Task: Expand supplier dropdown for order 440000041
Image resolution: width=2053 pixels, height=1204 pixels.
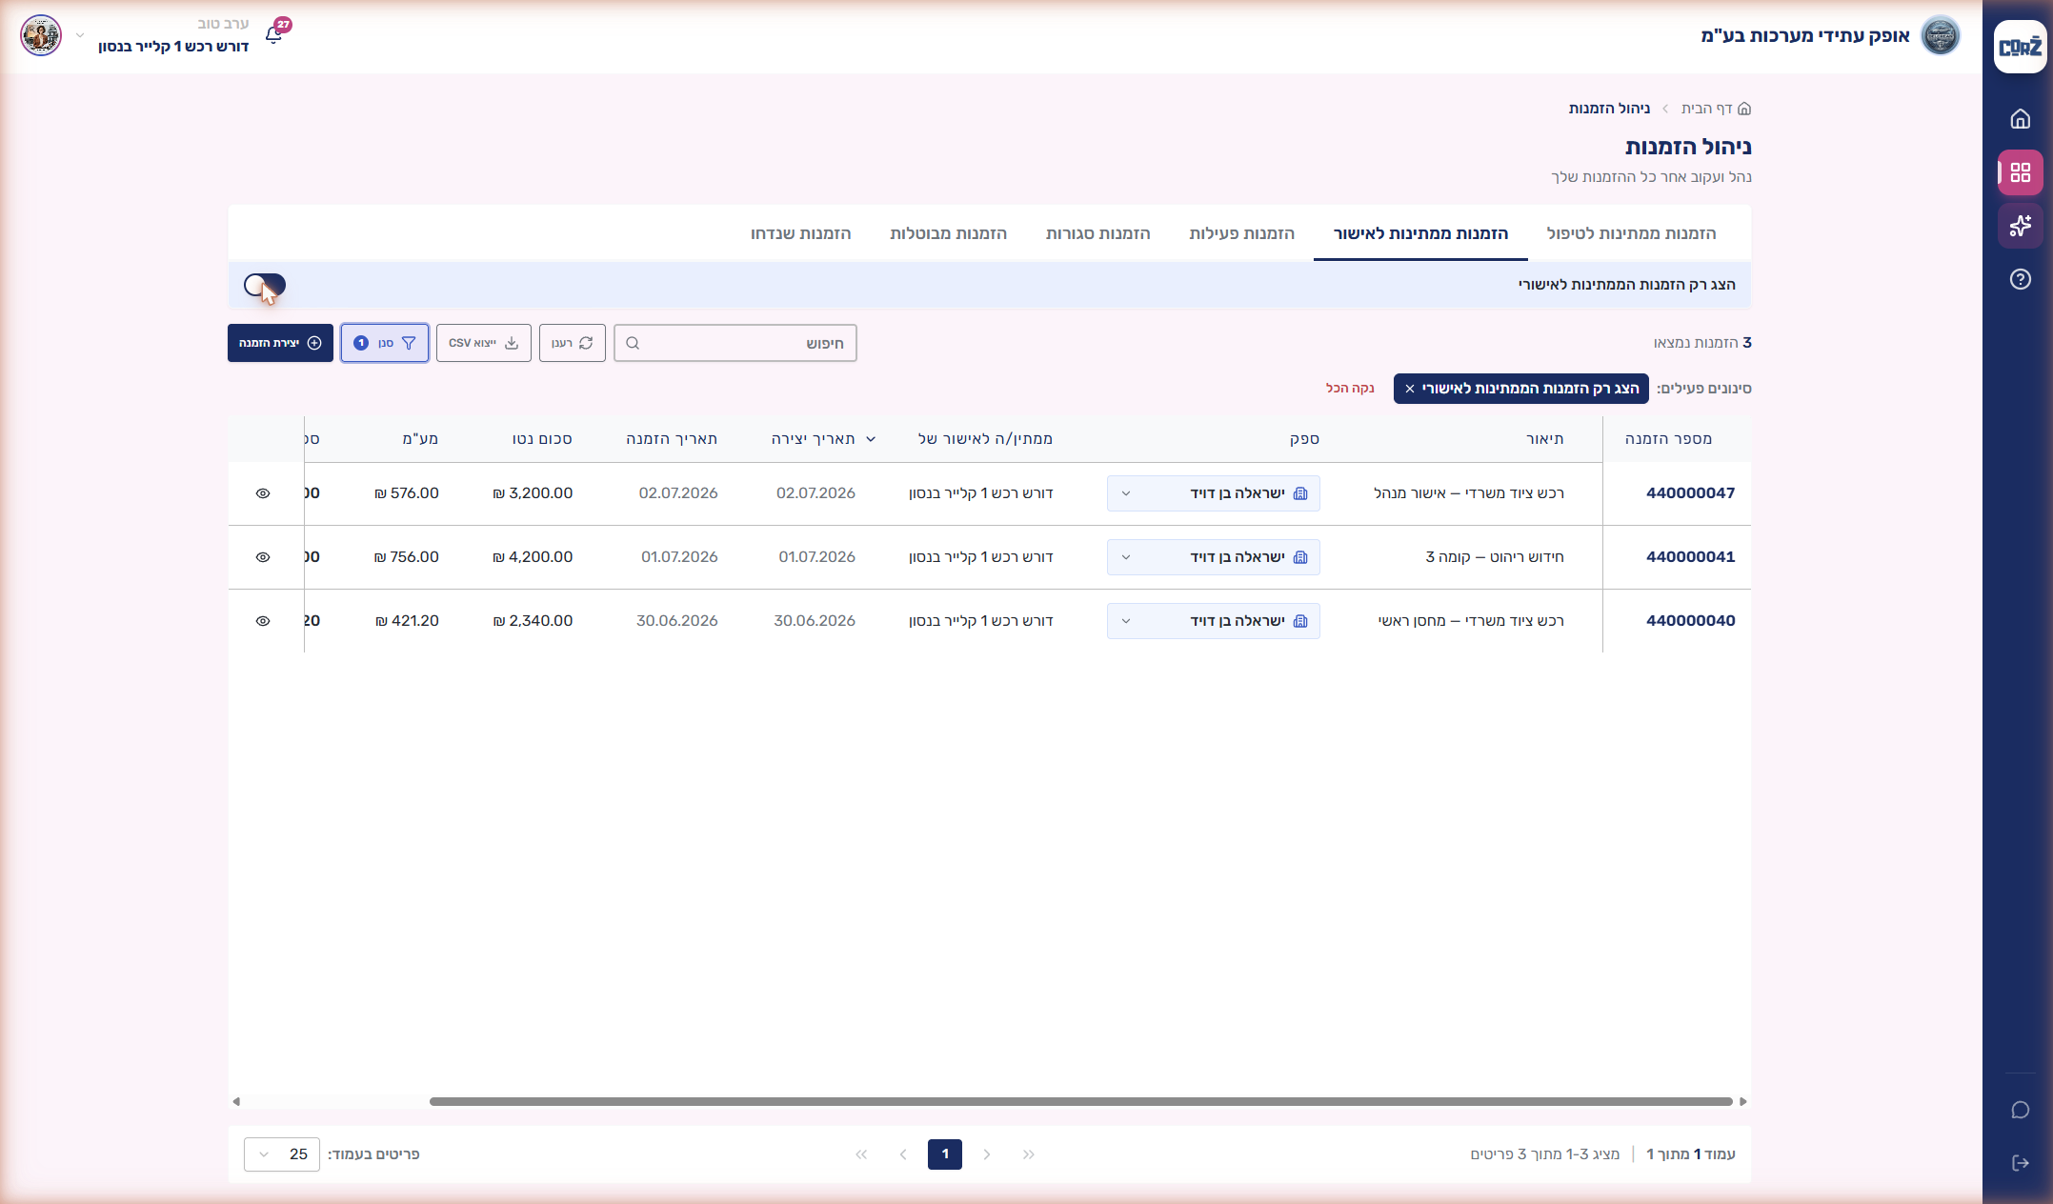Action: (x=1126, y=557)
